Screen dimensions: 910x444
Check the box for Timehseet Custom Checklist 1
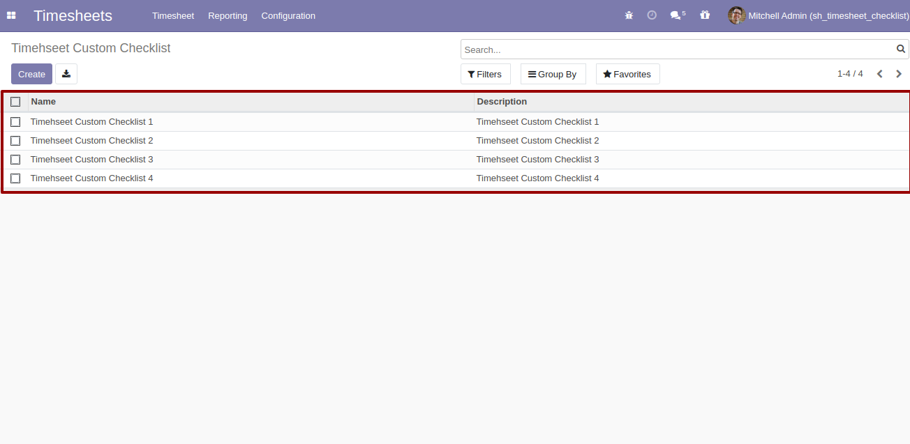click(15, 122)
